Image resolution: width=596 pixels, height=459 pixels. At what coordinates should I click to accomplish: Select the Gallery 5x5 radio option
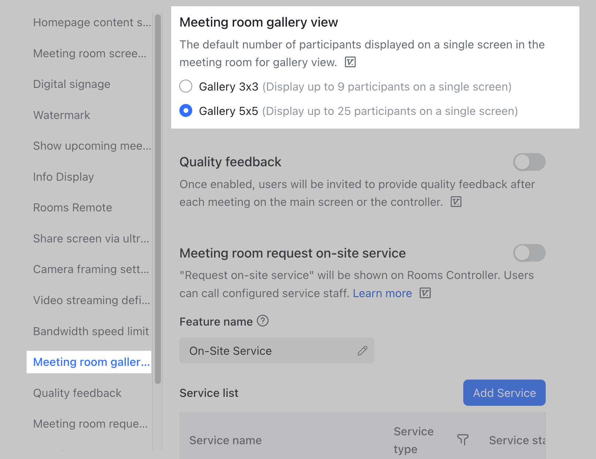(x=186, y=111)
